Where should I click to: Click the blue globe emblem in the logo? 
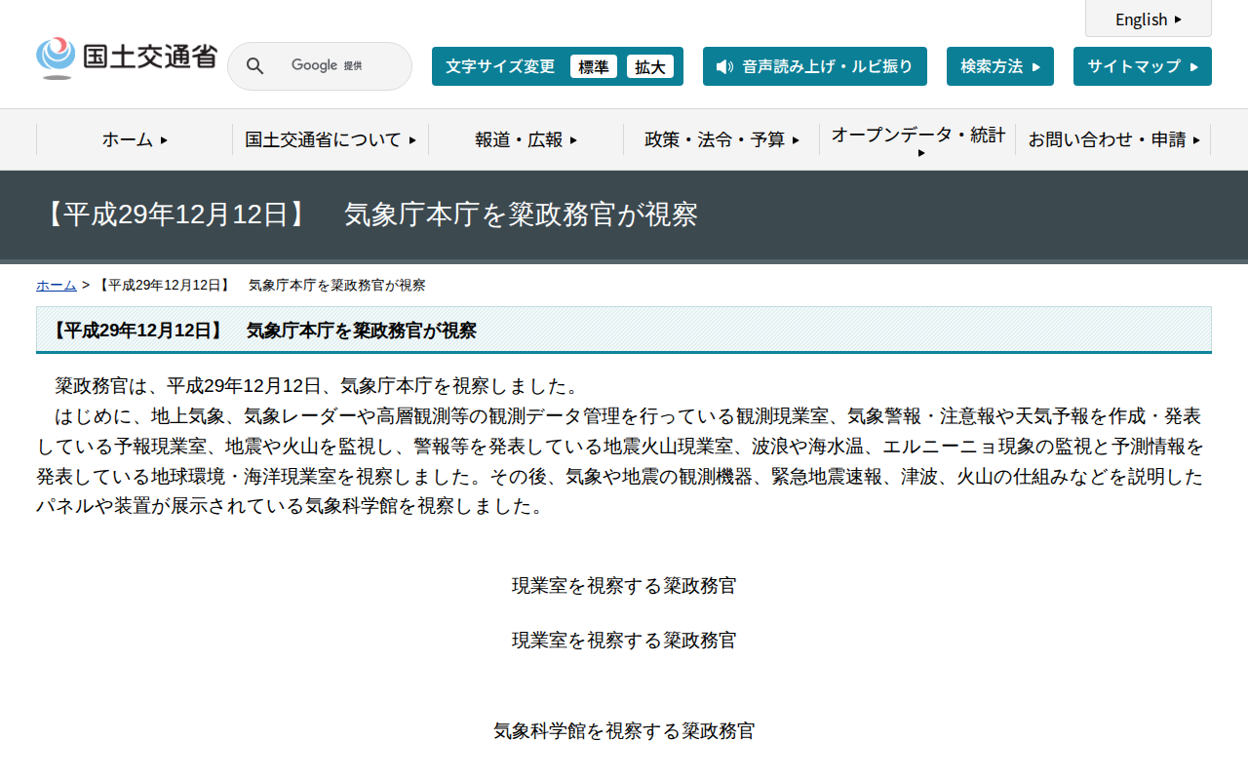coord(56,54)
